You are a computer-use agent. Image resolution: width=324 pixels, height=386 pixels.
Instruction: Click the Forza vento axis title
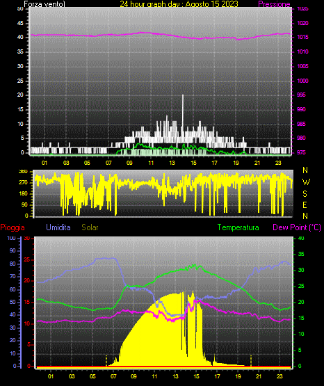click(44, 4)
